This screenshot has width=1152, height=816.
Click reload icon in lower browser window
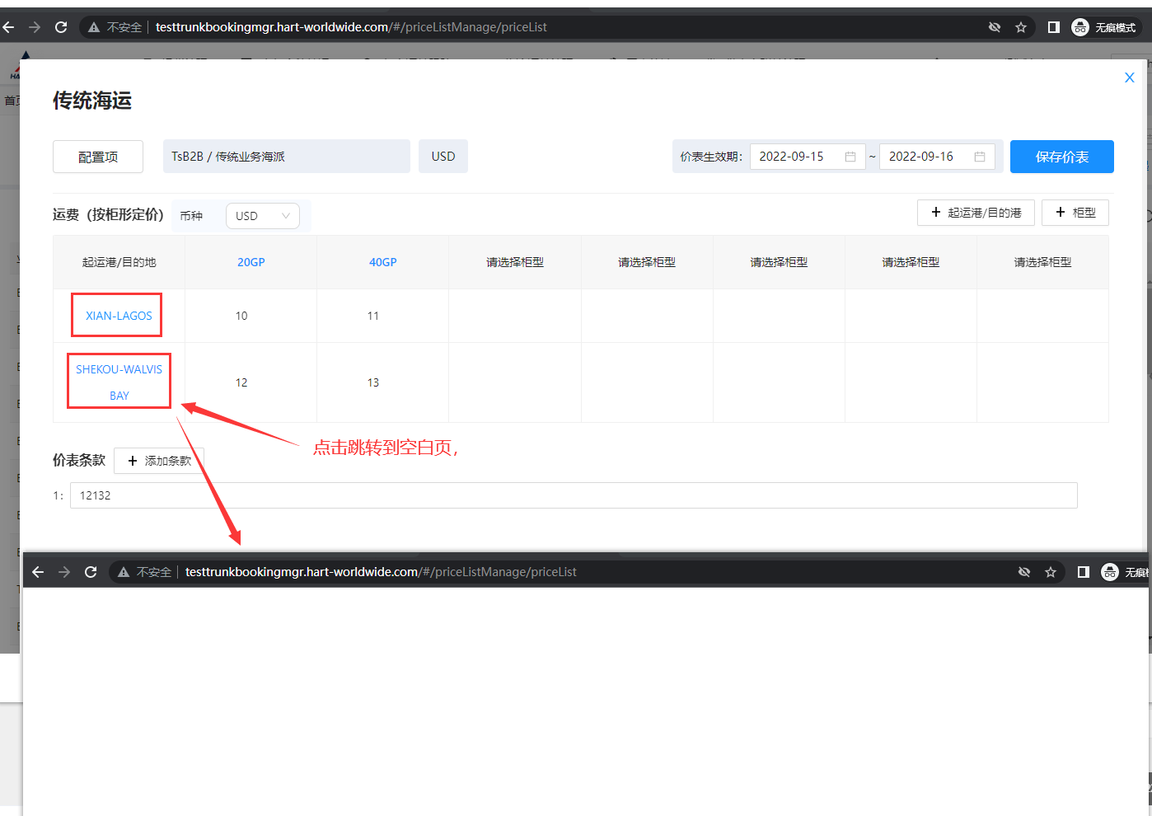tap(91, 572)
